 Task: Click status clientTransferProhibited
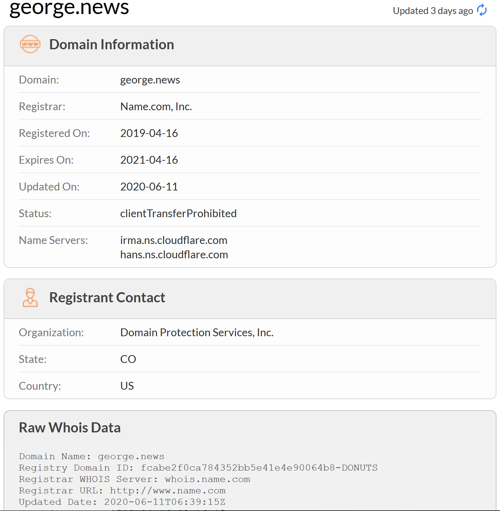[x=178, y=214]
